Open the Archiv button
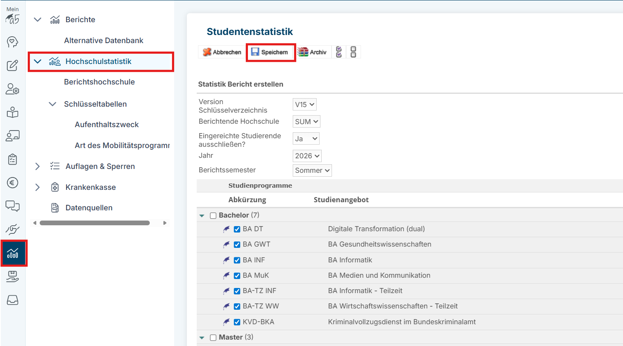This screenshot has width=623, height=346. pyautogui.click(x=313, y=52)
